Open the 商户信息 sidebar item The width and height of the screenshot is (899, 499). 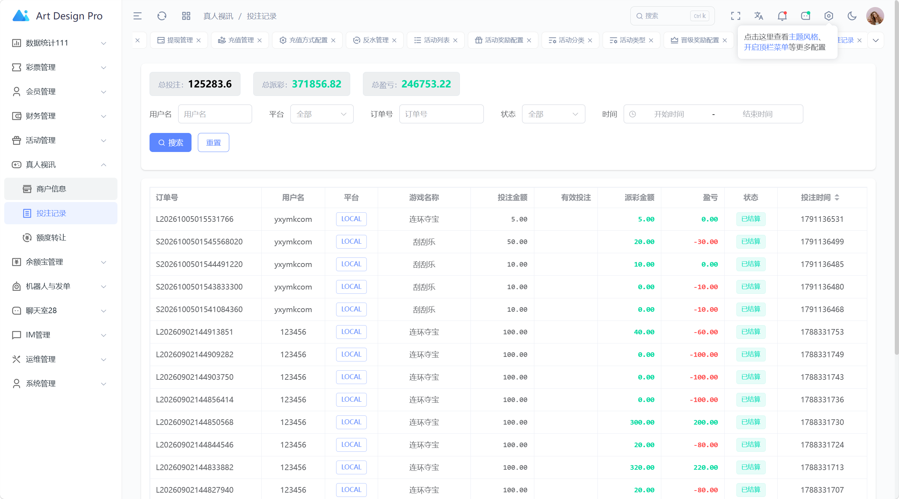click(x=61, y=189)
